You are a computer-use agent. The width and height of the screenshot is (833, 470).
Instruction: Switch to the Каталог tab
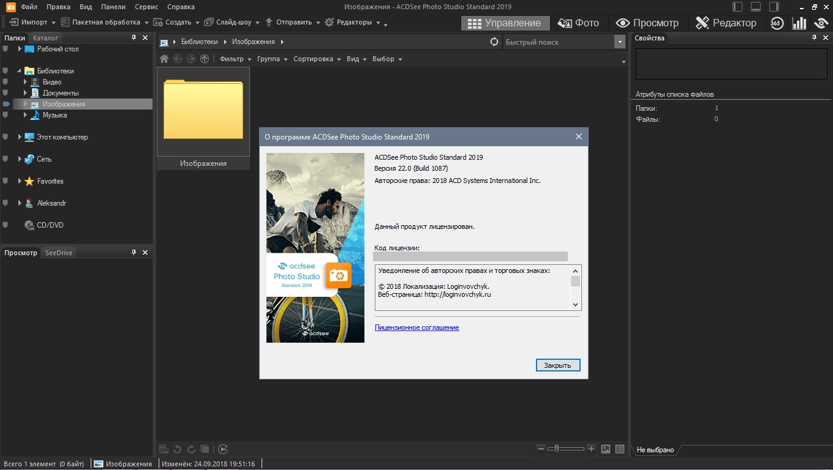[45, 38]
